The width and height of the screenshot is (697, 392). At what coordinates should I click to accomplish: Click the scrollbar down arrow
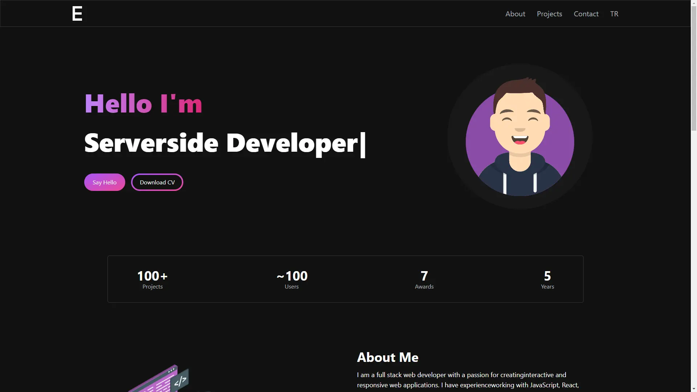(694, 389)
